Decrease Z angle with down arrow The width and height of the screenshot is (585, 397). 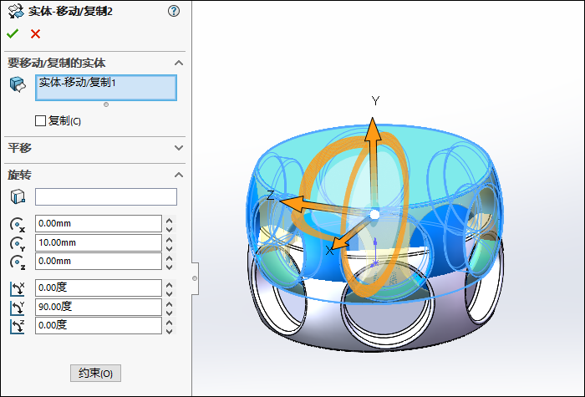coord(170,330)
